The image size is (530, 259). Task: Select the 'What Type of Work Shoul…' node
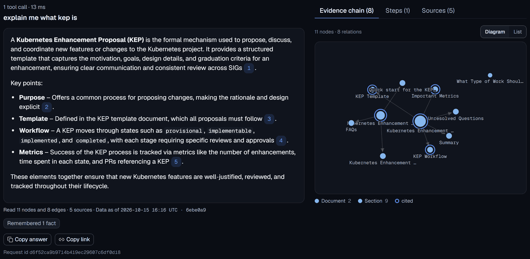coord(490,75)
